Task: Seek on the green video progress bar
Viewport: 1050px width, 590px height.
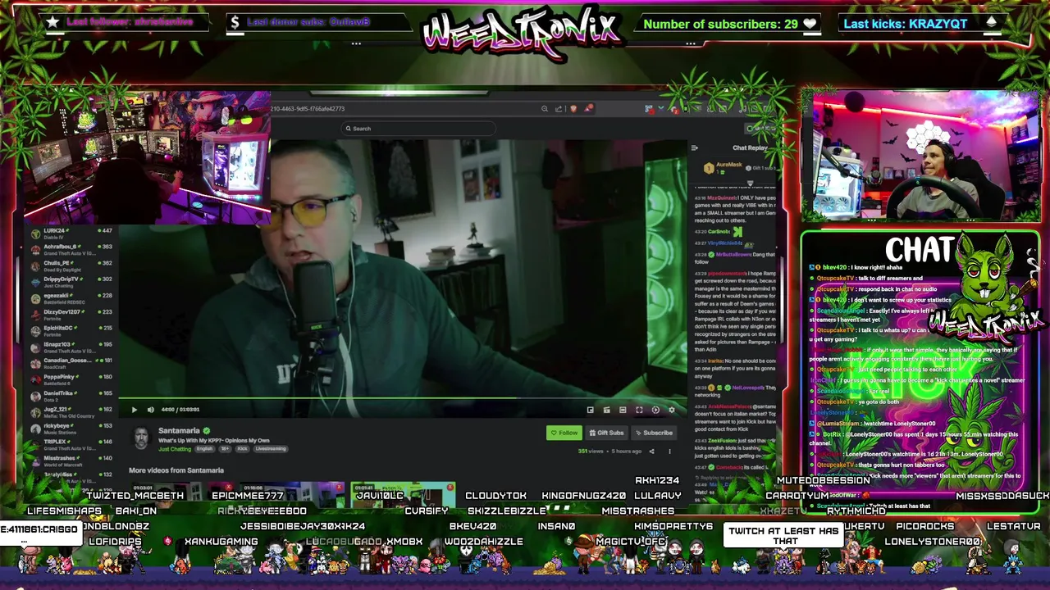Action: [404, 398]
